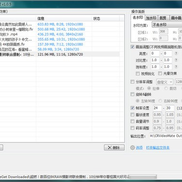
Task: Select the row with 500.68 MB, 25:42
Action: (60, 29)
